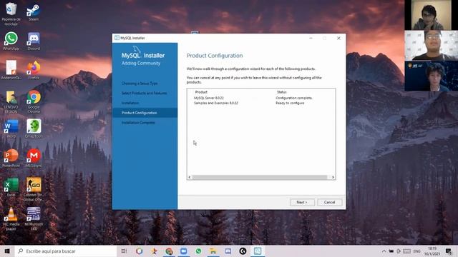The image size is (458, 257).
Task: Click the product list horizontal scrollbar
Action: (x=260, y=177)
